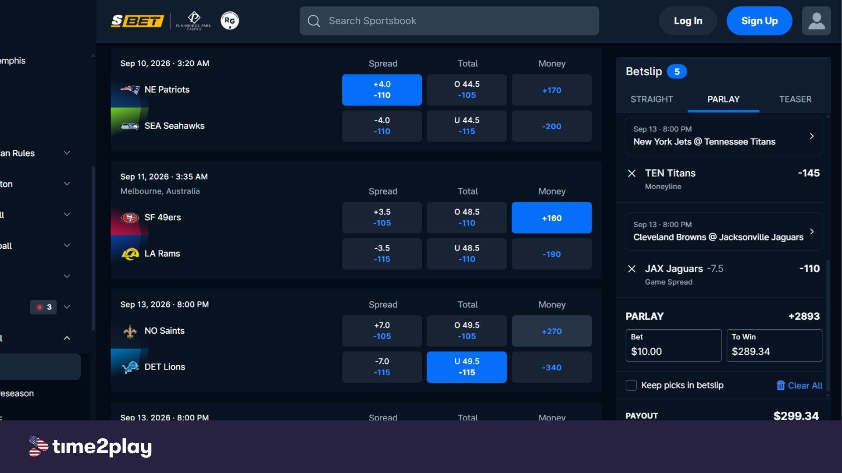
Task: Focus the Search Sportsbook field
Action: point(449,21)
